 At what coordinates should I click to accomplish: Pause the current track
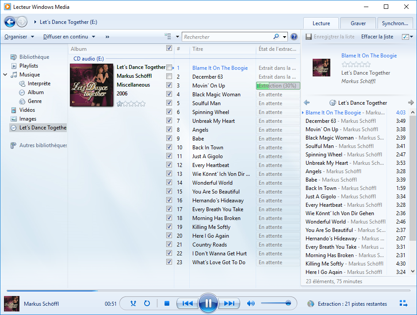tap(208, 303)
